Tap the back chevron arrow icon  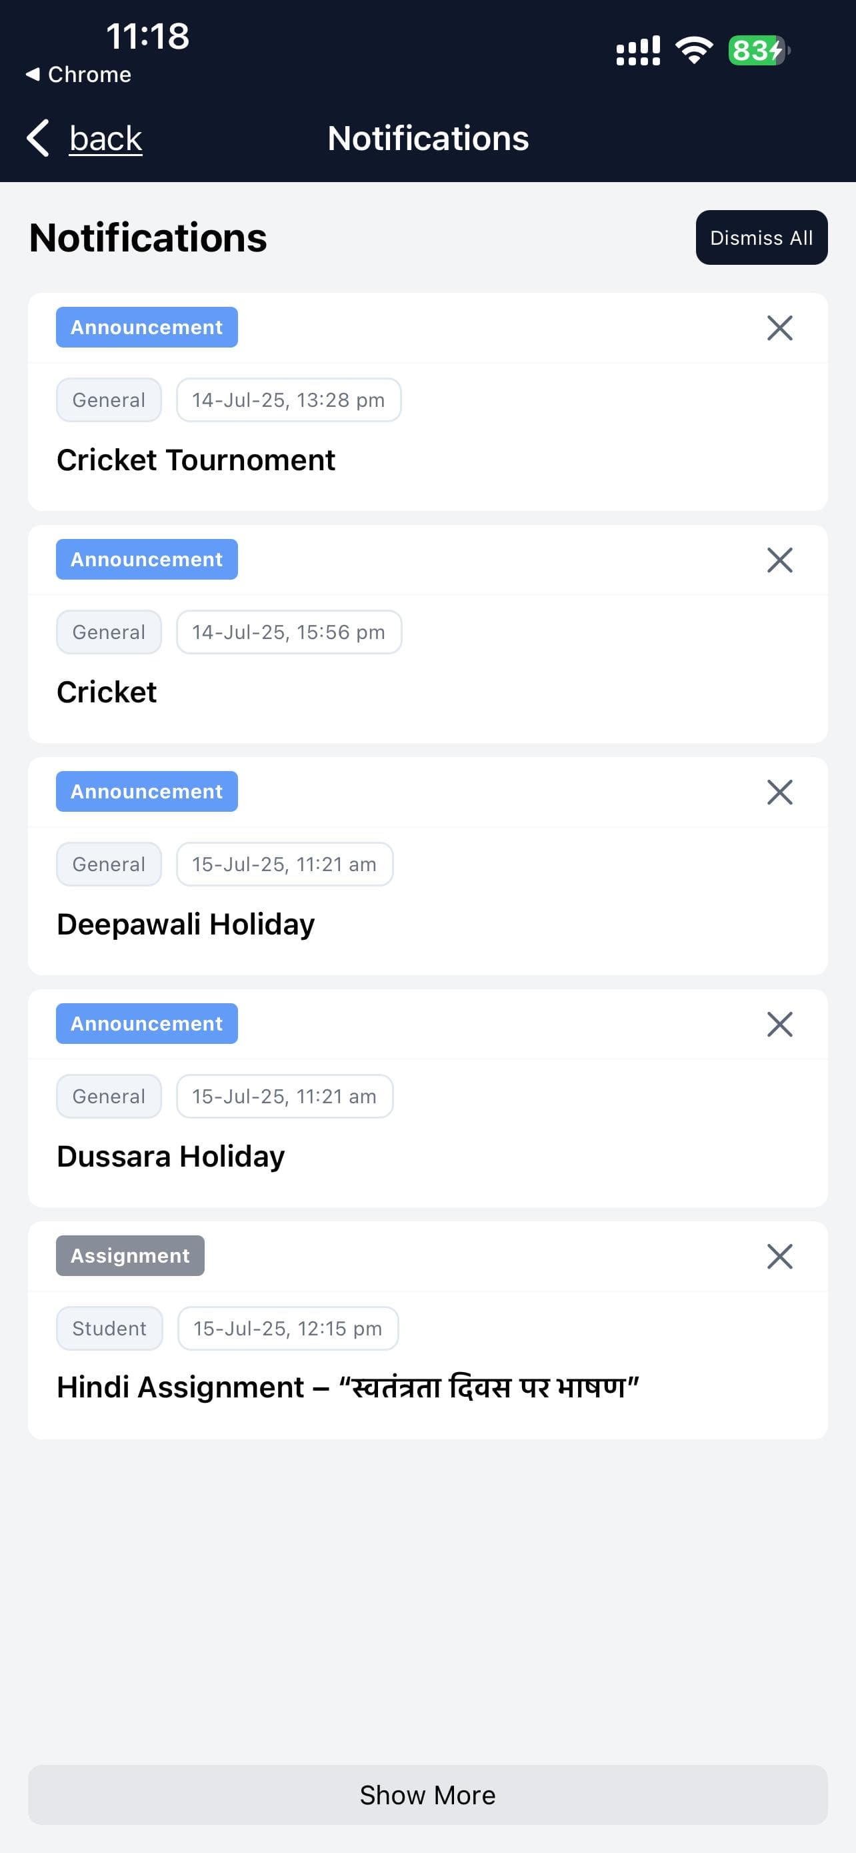38,138
